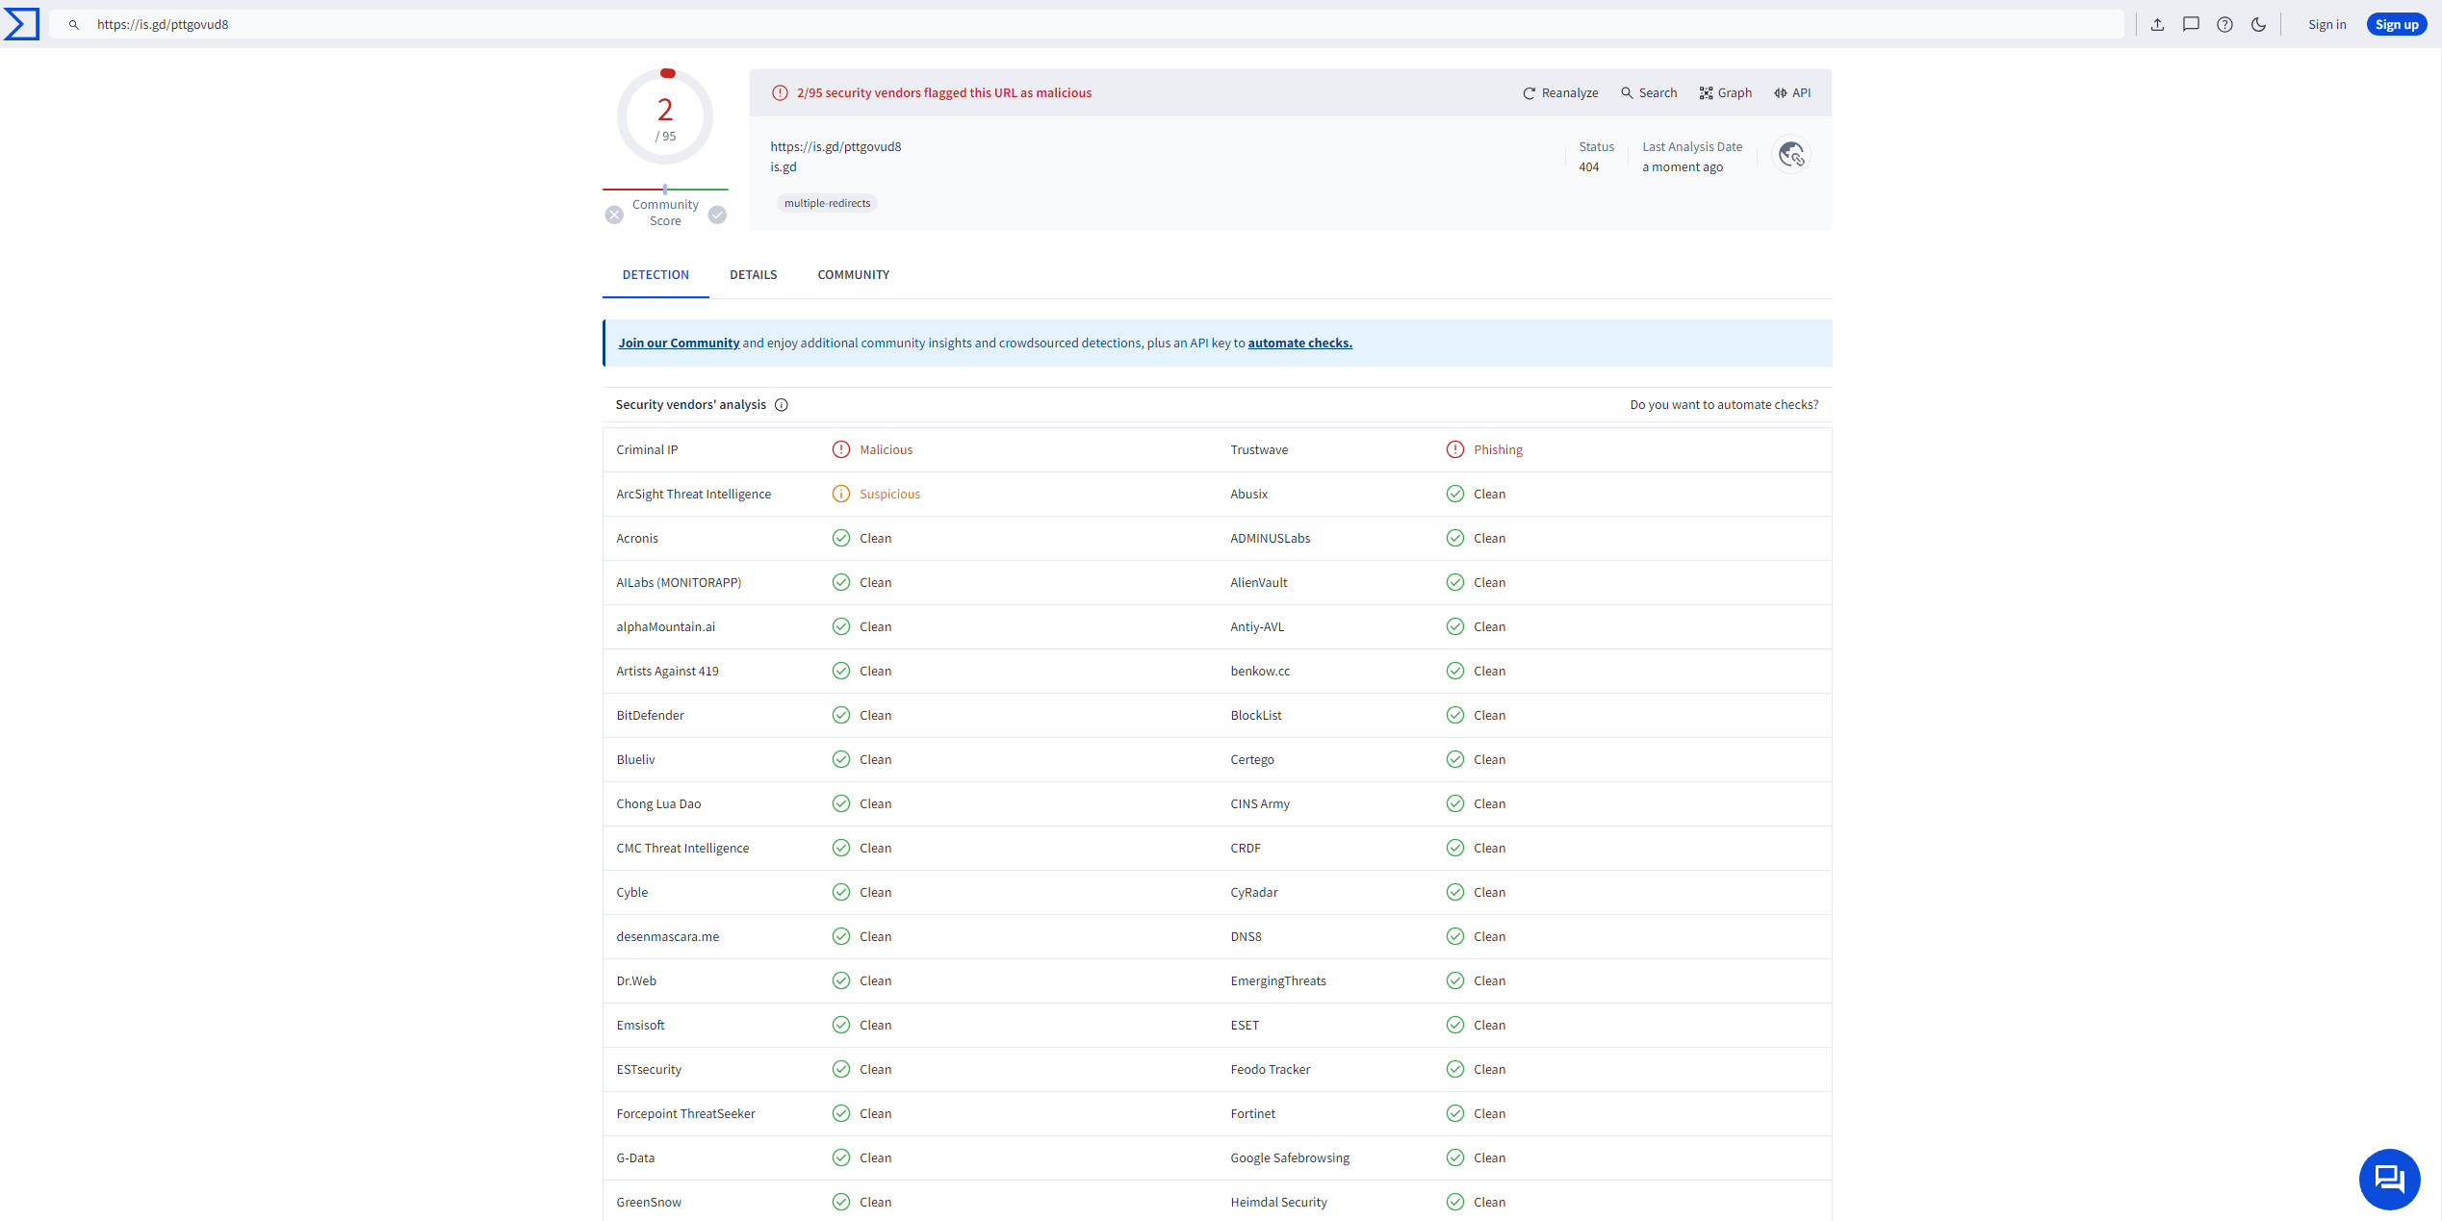Click the upload file icon
Screen dimensions: 2442x1221
[2157, 25]
